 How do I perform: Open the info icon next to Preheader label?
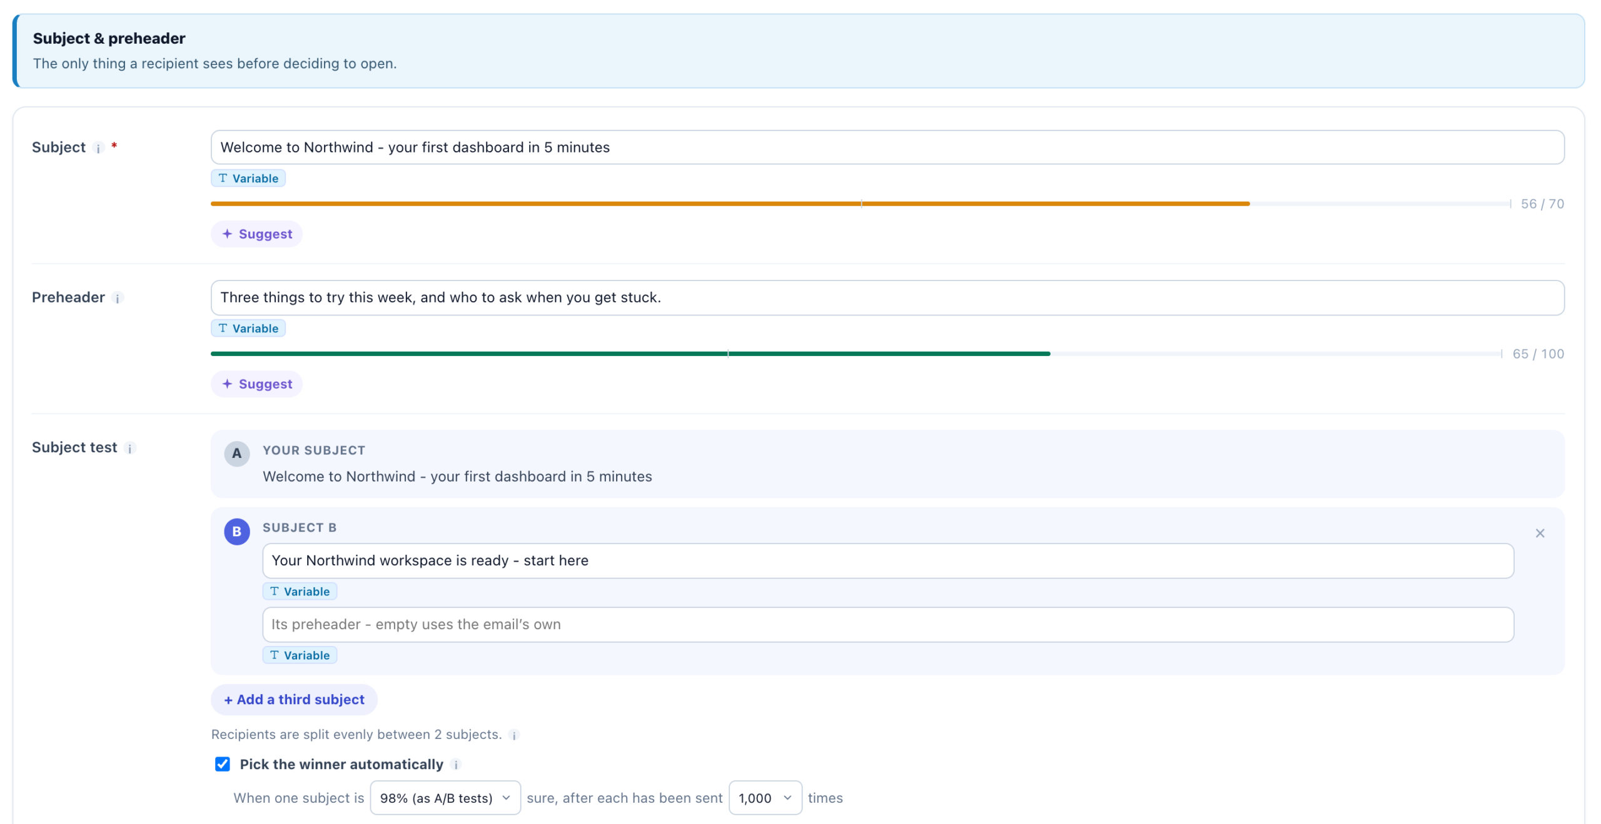click(x=117, y=298)
